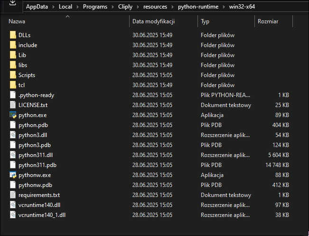
Task: Click the LICENSE.txt document icon
Action: tap(13, 105)
